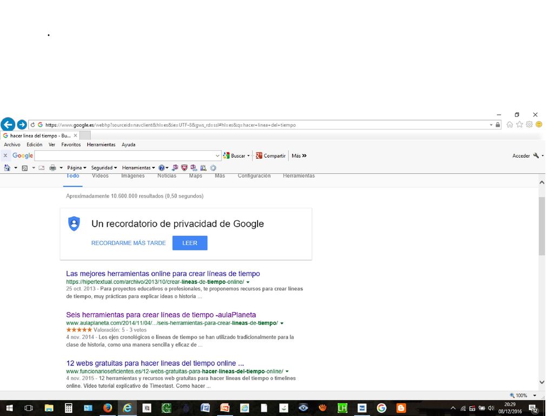
Task: Open Google Toolbar wrench options
Action: pos(536,155)
